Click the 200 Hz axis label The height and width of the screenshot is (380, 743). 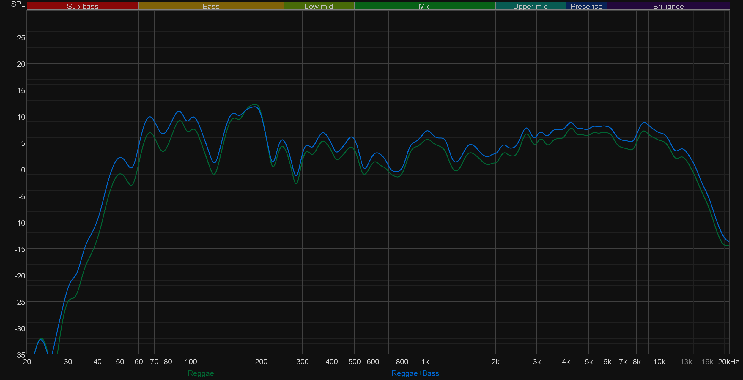coord(261,362)
